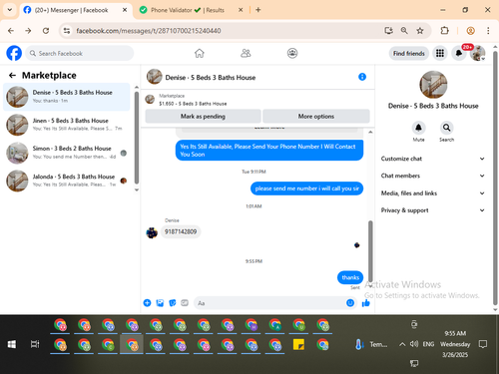Open Denise's avatar next to her message
This screenshot has width=499, height=374.
click(152, 232)
